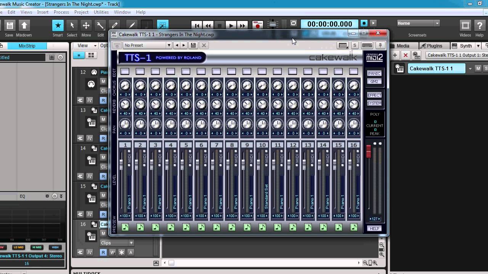Zoom in track view horizontally

pos(375,263)
